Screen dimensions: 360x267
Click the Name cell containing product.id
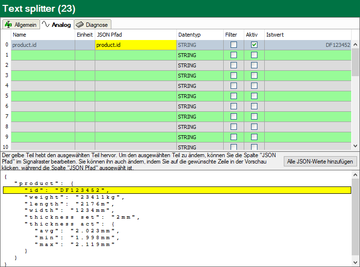(x=42, y=45)
